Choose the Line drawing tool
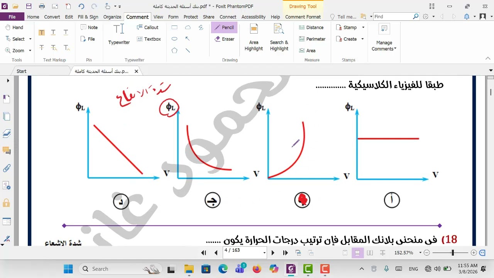The image size is (494, 278). [188, 51]
